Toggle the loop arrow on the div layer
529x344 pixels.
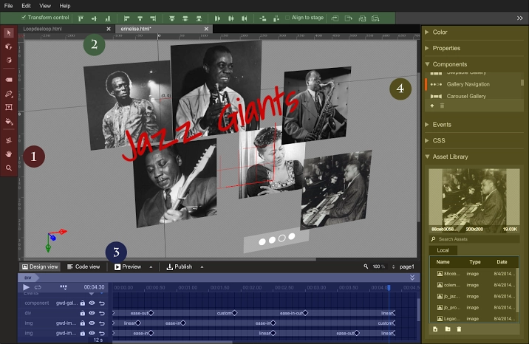[101, 313]
